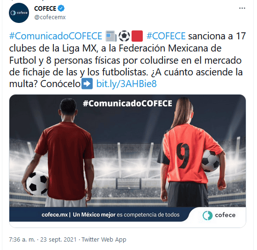Screen dimensions: 257x250
Task: Click the red square emoji
Action: click(137, 36)
